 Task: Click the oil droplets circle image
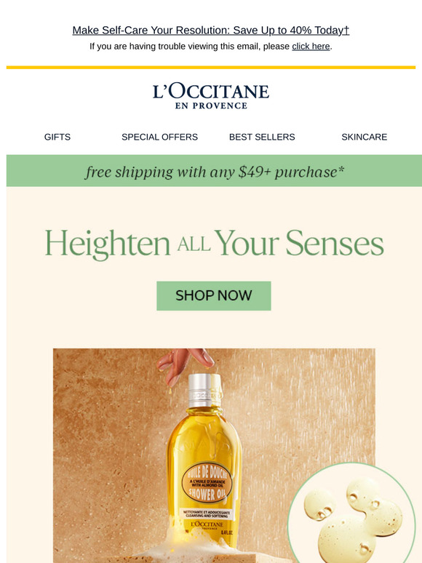[352, 514]
